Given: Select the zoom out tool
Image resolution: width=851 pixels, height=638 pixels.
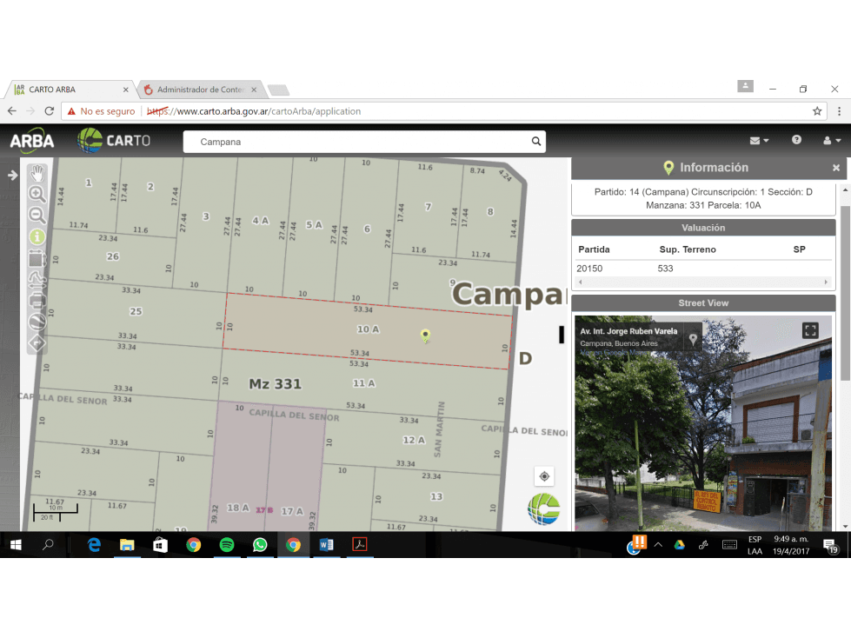Looking at the screenshot, I should click(37, 216).
